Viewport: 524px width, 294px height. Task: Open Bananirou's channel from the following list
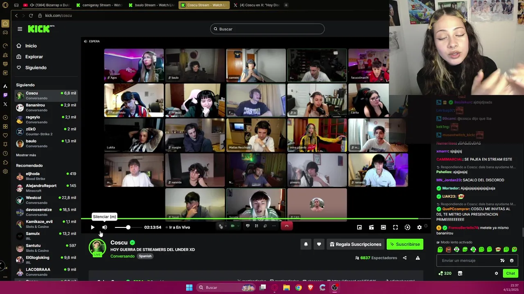(x=46, y=107)
